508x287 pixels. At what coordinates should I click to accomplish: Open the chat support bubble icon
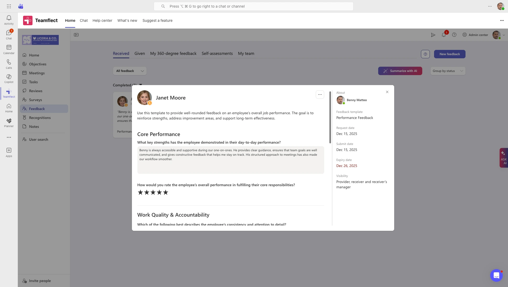click(x=496, y=275)
